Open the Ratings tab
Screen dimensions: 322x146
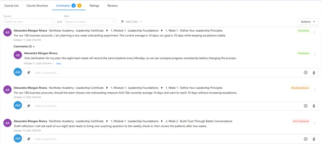[95, 6]
